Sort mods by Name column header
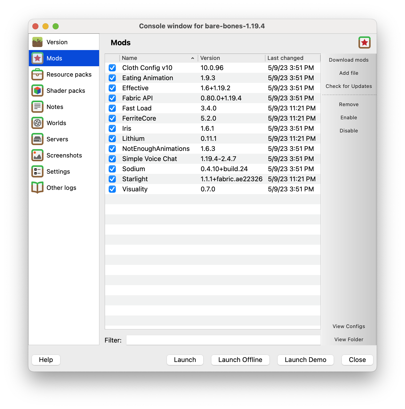405x409 pixels. 157,58
